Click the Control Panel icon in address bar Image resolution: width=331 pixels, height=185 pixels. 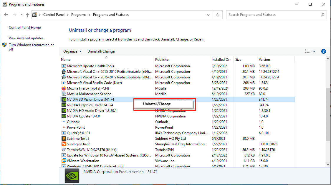click(35, 15)
